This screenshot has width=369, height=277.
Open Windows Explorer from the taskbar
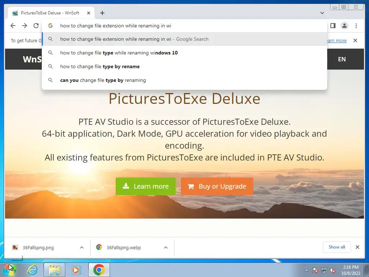(54, 270)
